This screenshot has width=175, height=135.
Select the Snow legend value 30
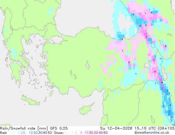pos(96,133)
